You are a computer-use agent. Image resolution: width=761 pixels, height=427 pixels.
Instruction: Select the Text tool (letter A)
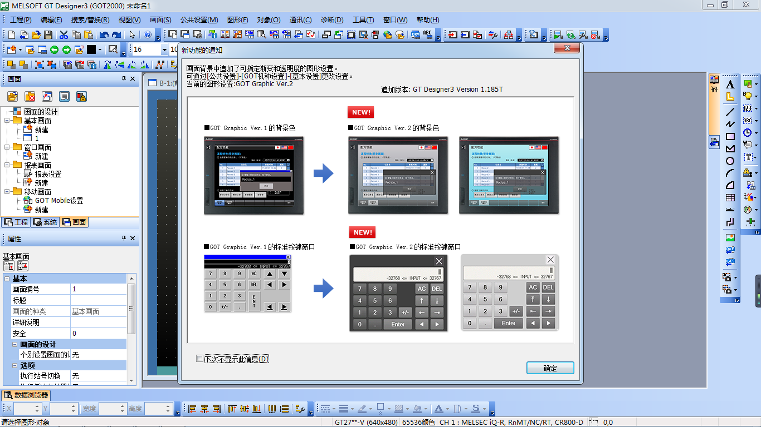pyautogui.click(x=730, y=85)
